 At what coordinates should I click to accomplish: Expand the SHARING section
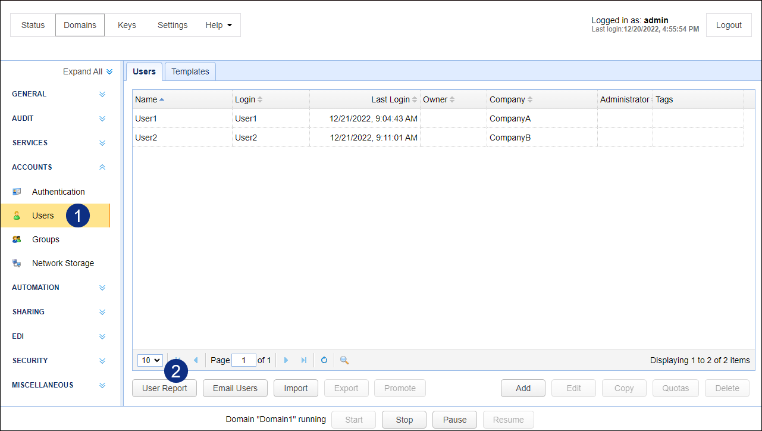click(x=102, y=312)
